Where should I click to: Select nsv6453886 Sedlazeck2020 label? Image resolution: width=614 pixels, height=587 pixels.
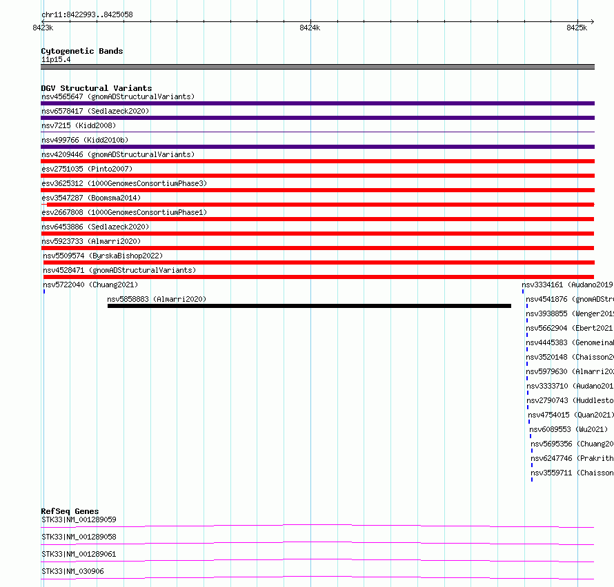tap(95, 227)
